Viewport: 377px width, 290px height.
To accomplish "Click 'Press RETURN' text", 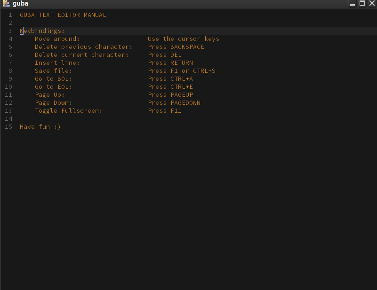I will point(170,63).
